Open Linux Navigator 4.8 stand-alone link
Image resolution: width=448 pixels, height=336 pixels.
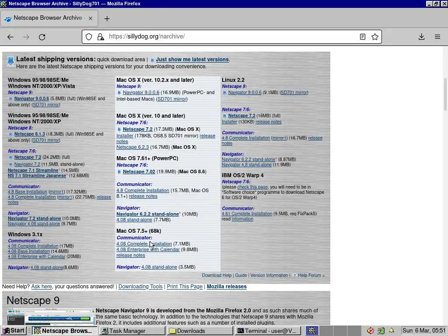[x=247, y=164]
